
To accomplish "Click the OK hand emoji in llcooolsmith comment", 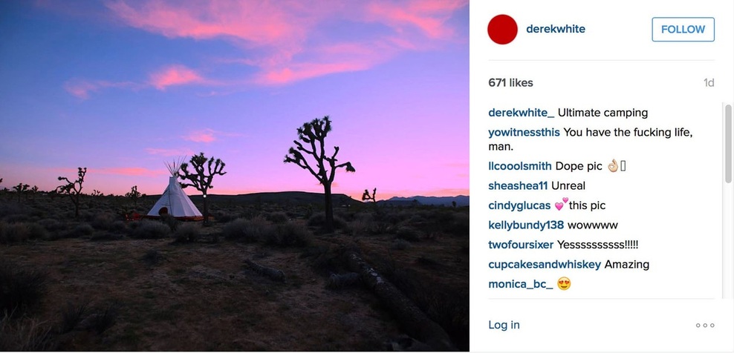I will point(612,166).
